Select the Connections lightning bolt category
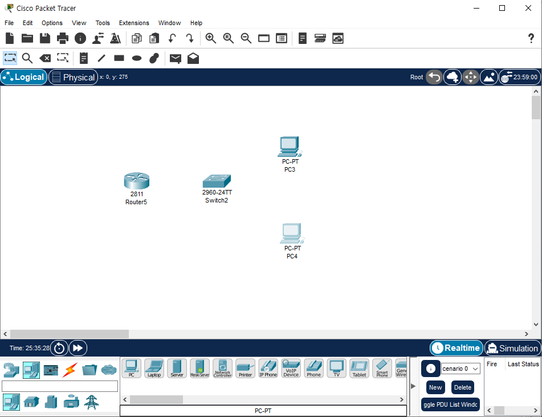 pyautogui.click(x=70, y=370)
